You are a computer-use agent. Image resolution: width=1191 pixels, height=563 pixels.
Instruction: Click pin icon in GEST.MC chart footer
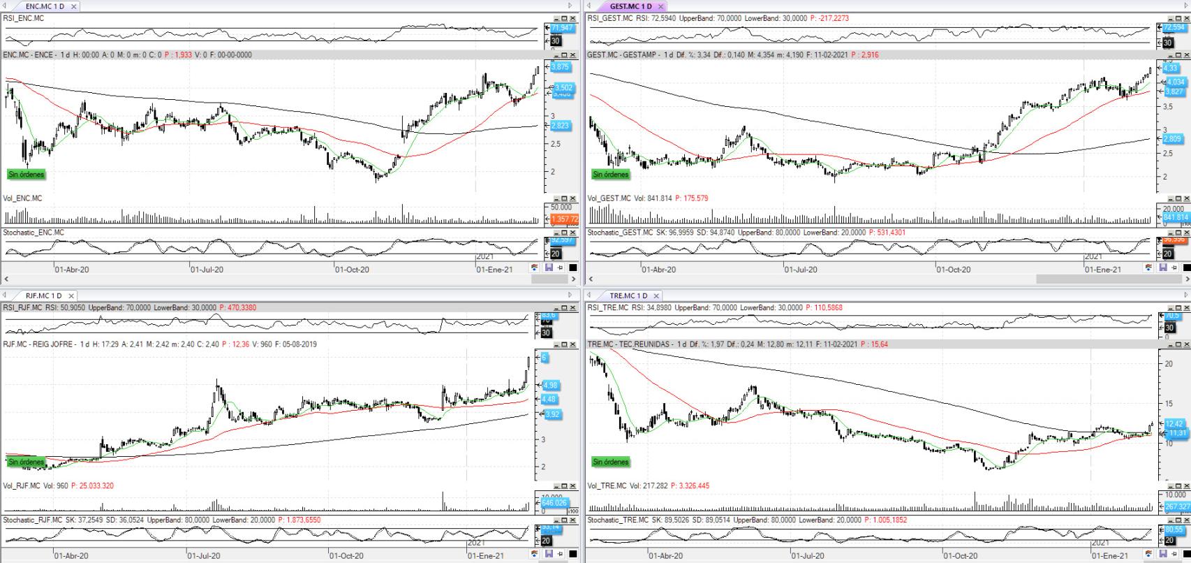click(x=1174, y=268)
